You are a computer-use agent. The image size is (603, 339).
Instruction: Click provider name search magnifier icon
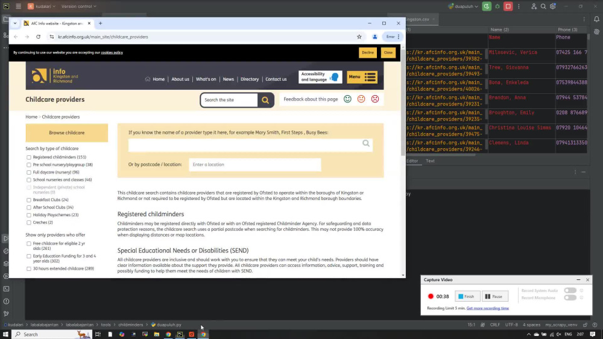(x=366, y=143)
